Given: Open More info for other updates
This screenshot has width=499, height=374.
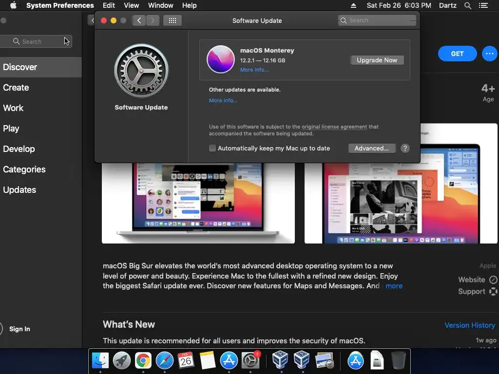Looking at the screenshot, I should click(223, 100).
